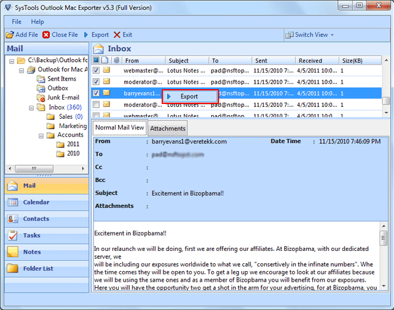Open the Notes section button

(x=47, y=252)
